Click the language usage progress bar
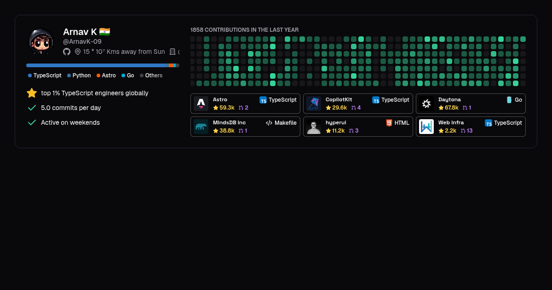Image resolution: width=552 pixels, height=290 pixels. [103, 65]
